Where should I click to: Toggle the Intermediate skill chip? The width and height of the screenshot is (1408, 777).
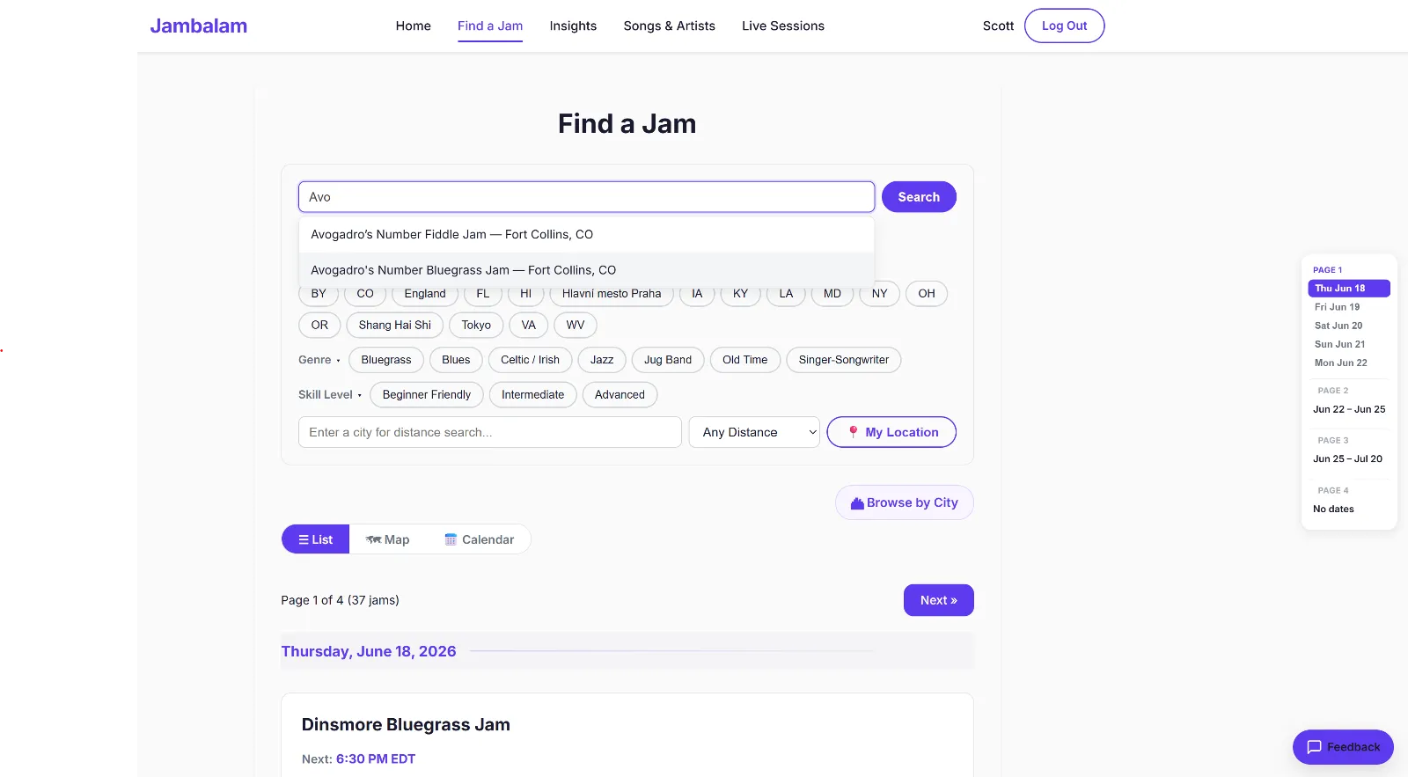click(x=532, y=395)
